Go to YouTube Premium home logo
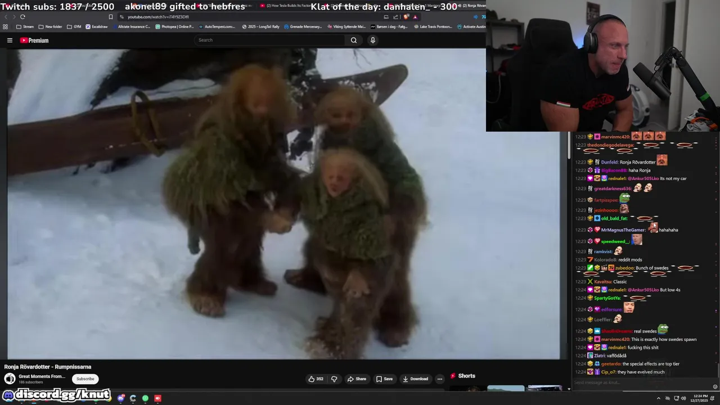Screen dimensions: 720x405 point(34,40)
